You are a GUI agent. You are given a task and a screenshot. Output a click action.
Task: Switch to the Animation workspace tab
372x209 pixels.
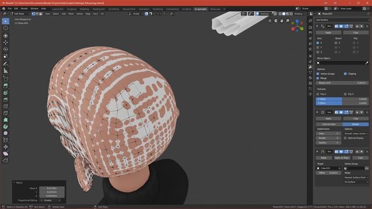(144, 9)
